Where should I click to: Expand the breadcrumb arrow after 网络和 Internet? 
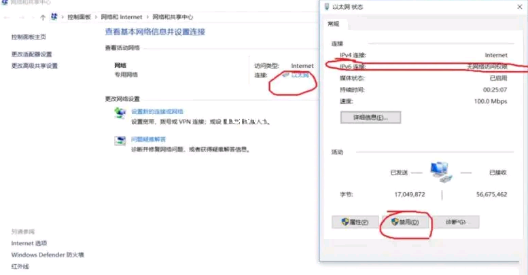coord(147,16)
